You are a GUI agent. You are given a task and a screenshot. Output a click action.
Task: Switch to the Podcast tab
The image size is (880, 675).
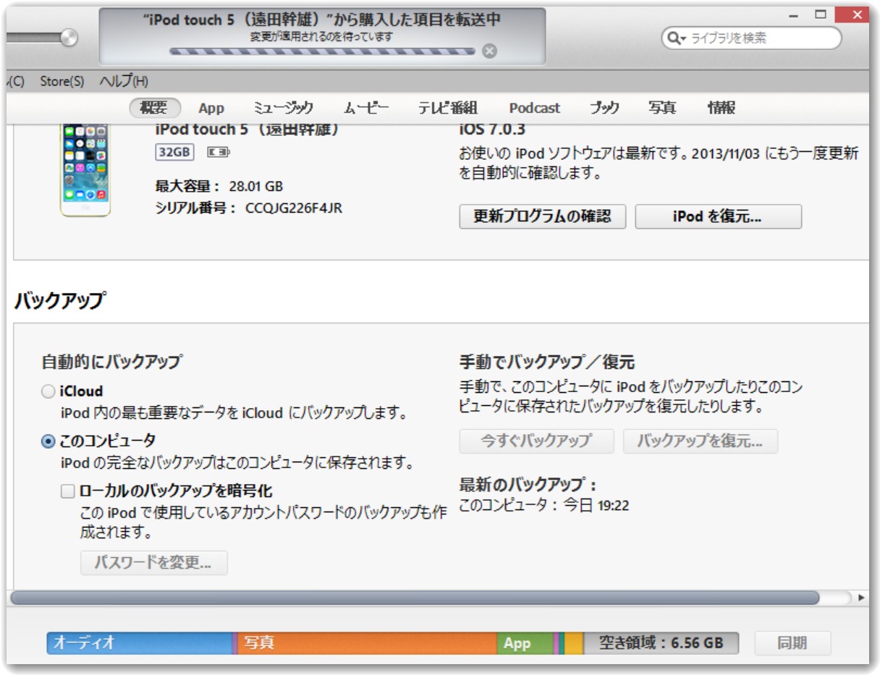[534, 107]
